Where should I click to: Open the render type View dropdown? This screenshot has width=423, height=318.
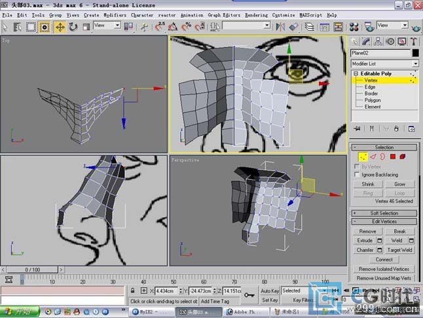coord(392,26)
